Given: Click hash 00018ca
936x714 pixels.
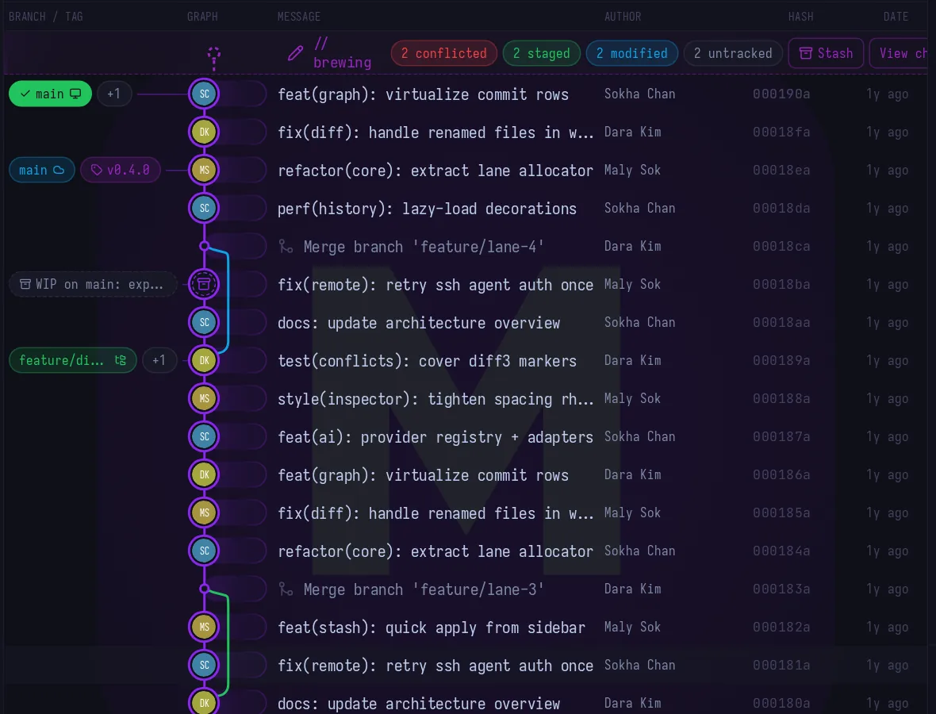Looking at the screenshot, I should (781, 246).
